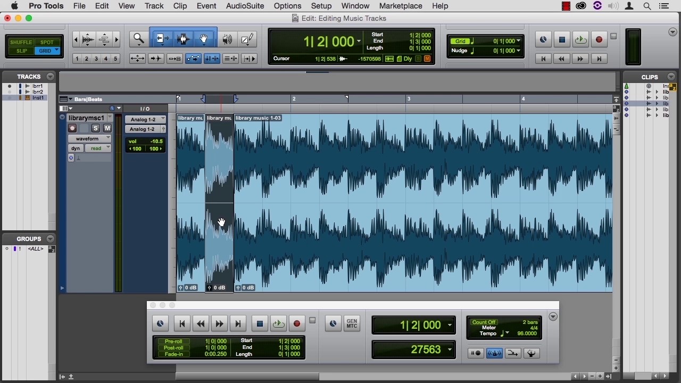681x383 pixels.
Task: Rewind in the Transport window
Action: pos(201,323)
